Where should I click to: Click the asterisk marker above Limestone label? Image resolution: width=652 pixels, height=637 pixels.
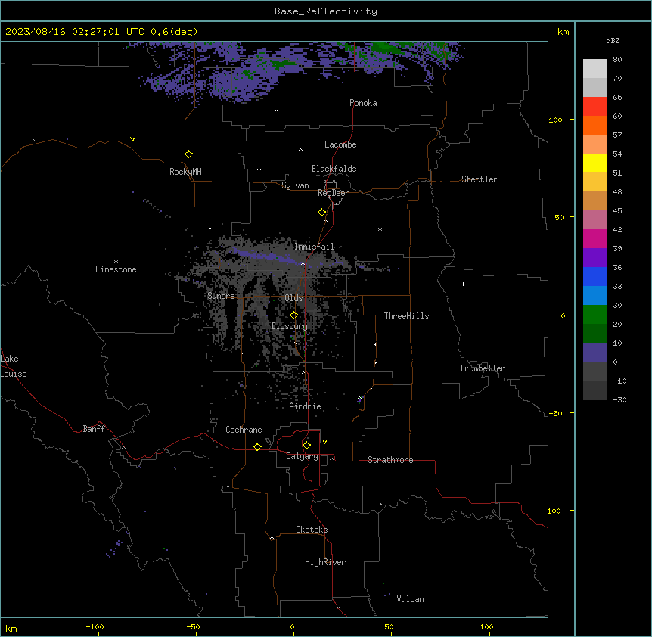coord(116,262)
